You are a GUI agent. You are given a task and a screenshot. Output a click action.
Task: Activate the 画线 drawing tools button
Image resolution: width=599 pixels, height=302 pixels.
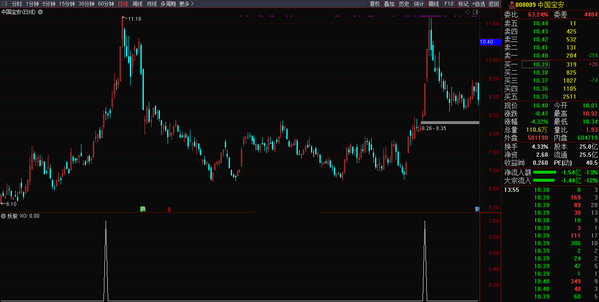coord(434,4)
